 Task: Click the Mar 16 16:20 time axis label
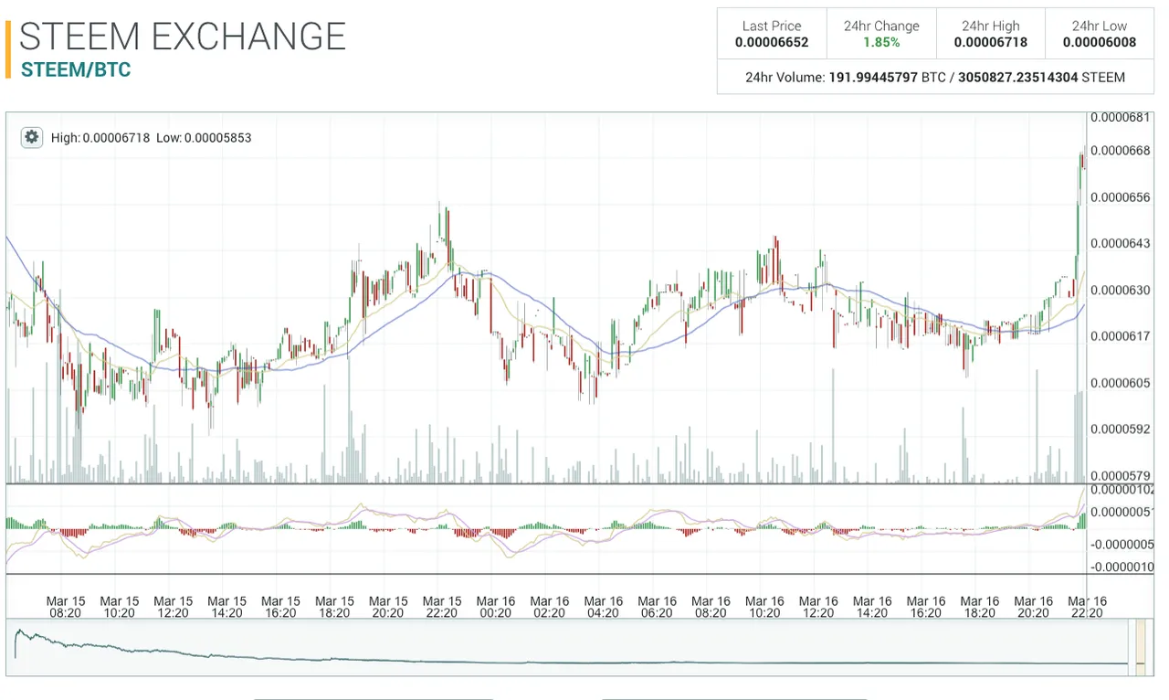point(926,608)
